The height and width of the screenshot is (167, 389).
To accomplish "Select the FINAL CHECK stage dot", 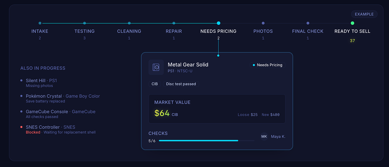I will pos(308,23).
